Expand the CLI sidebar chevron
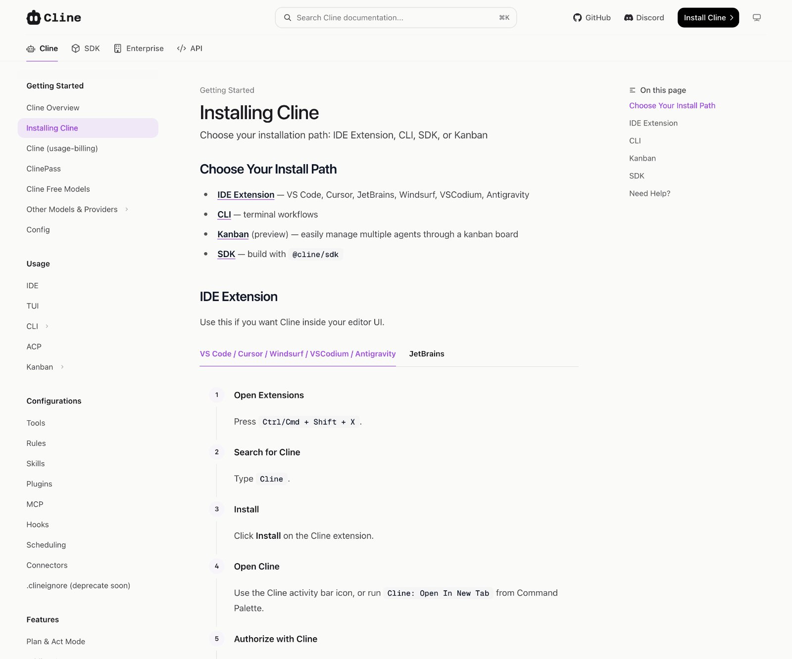The width and height of the screenshot is (792, 659). point(47,326)
